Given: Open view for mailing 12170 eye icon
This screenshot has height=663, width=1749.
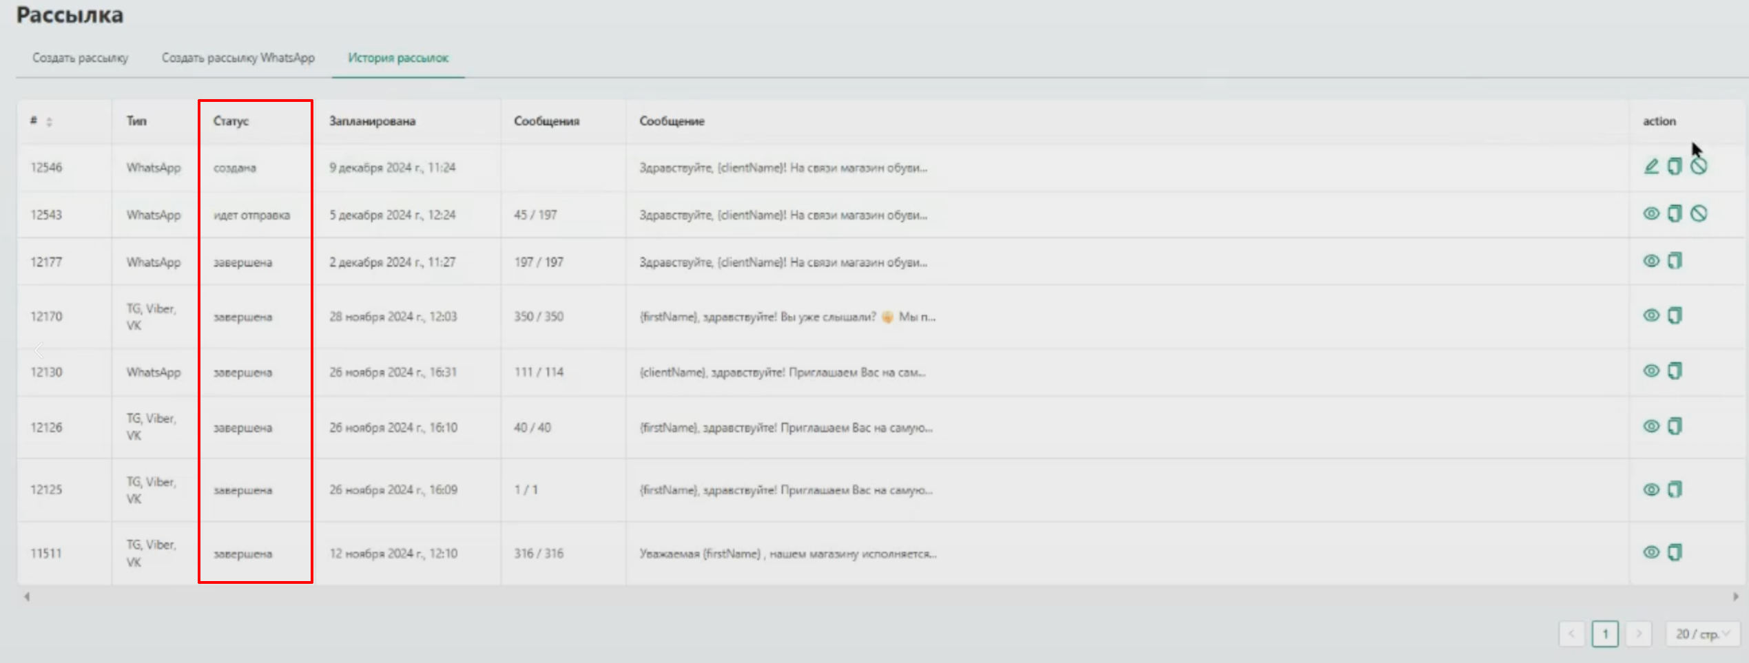Looking at the screenshot, I should (x=1651, y=315).
